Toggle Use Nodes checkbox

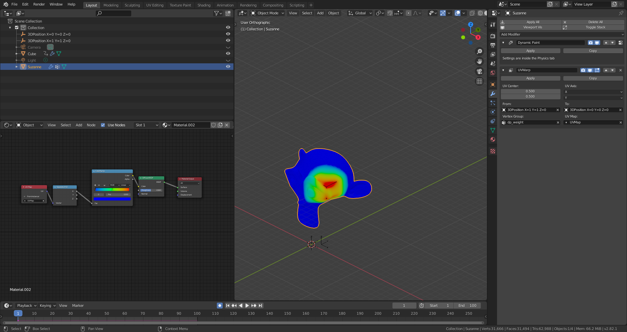(x=103, y=125)
